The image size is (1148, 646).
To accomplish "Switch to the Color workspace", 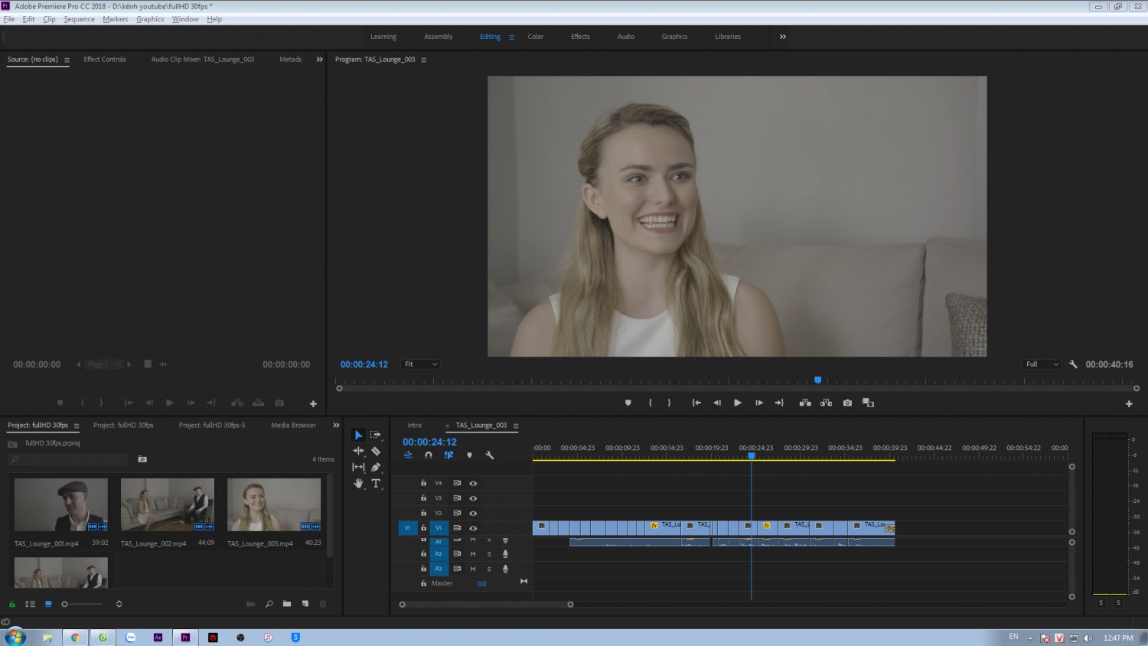I will coord(536,37).
